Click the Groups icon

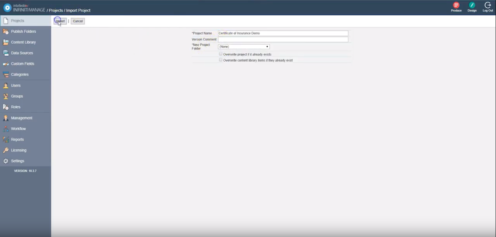pos(6,96)
